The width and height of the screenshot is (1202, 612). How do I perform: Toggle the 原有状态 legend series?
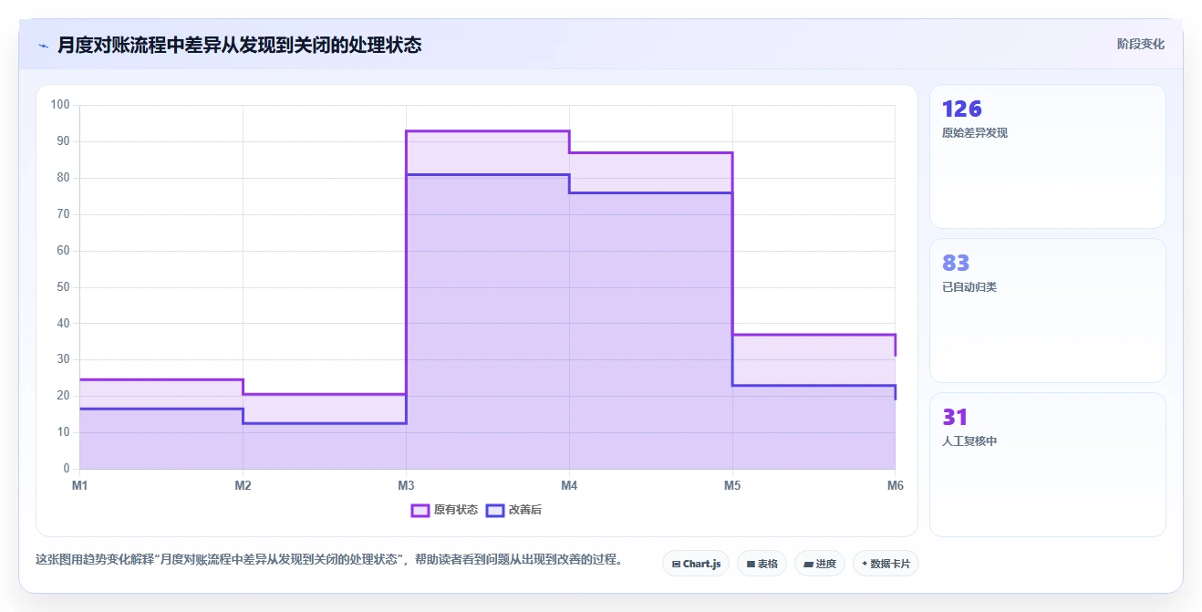(444, 510)
